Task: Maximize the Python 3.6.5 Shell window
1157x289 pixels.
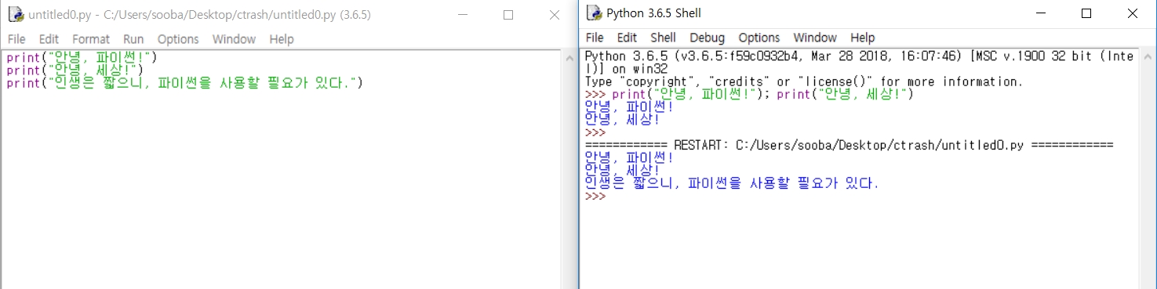Action: pyautogui.click(x=1086, y=13)
